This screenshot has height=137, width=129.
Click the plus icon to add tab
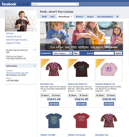click(x=117, y=17)
